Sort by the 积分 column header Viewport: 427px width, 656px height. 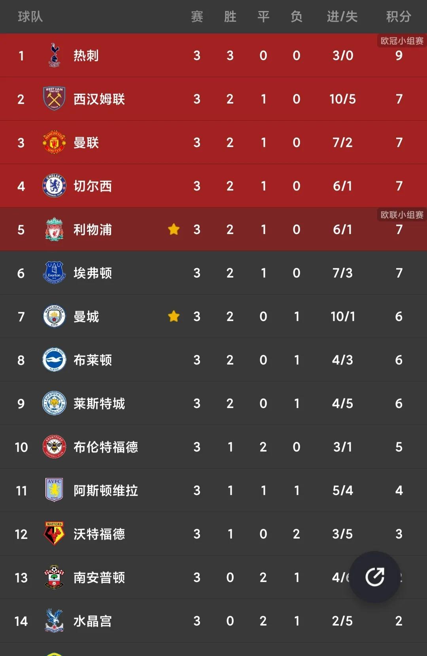pos(399,17)
